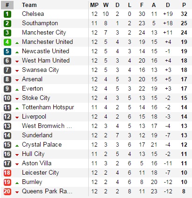Click Arsenal's 17 points value
Viewport: 192px width, 198px height.
pos(184,79)
